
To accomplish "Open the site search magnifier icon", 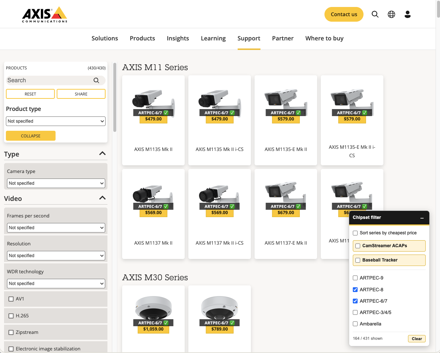I will [x=375, y=14].
